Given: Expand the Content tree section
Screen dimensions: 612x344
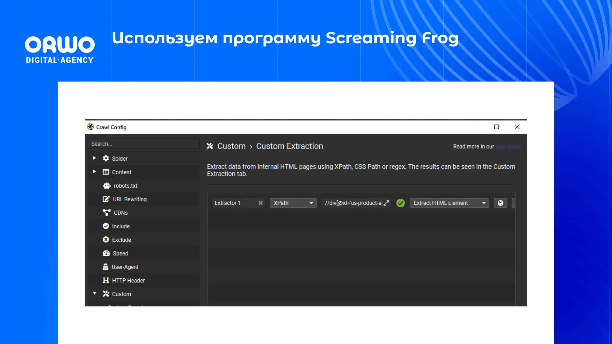Looking at the screenshot, I should click(94, 172).
